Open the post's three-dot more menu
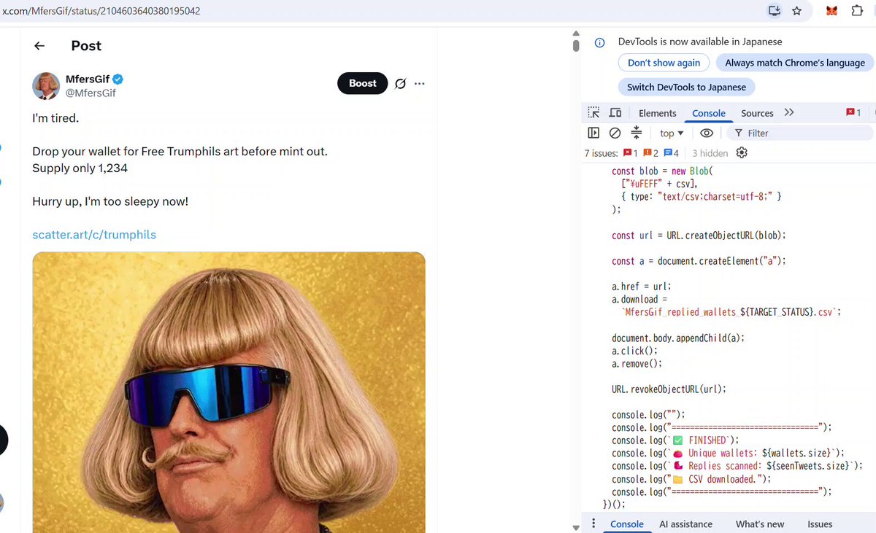The image size is (876, 533). 419,83
